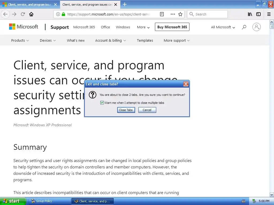Open the Windows start menu
Screen dimensions: 274x205
(x=13, y=201)
